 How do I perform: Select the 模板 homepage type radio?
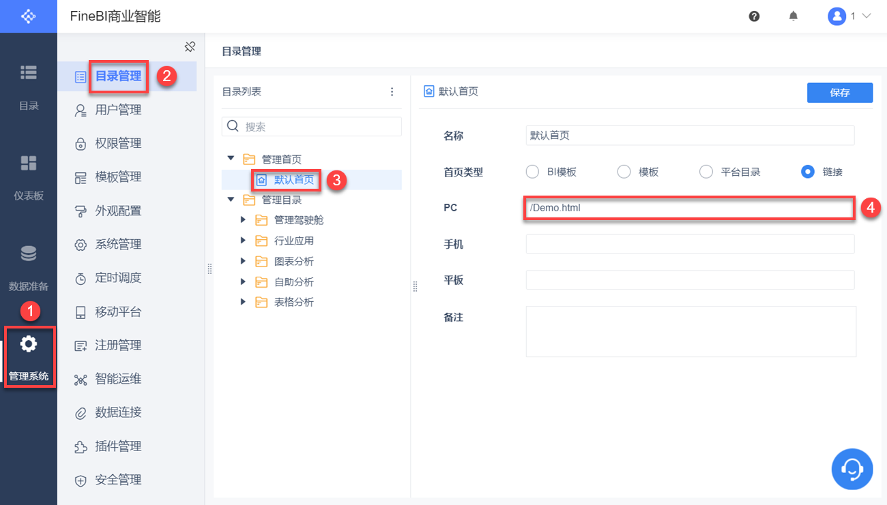coord(624,172)
